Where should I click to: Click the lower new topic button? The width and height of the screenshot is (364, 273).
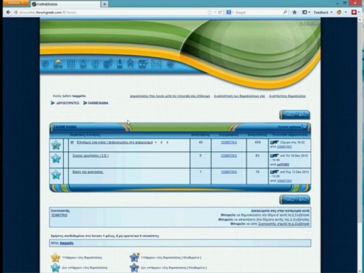(295, 200)
